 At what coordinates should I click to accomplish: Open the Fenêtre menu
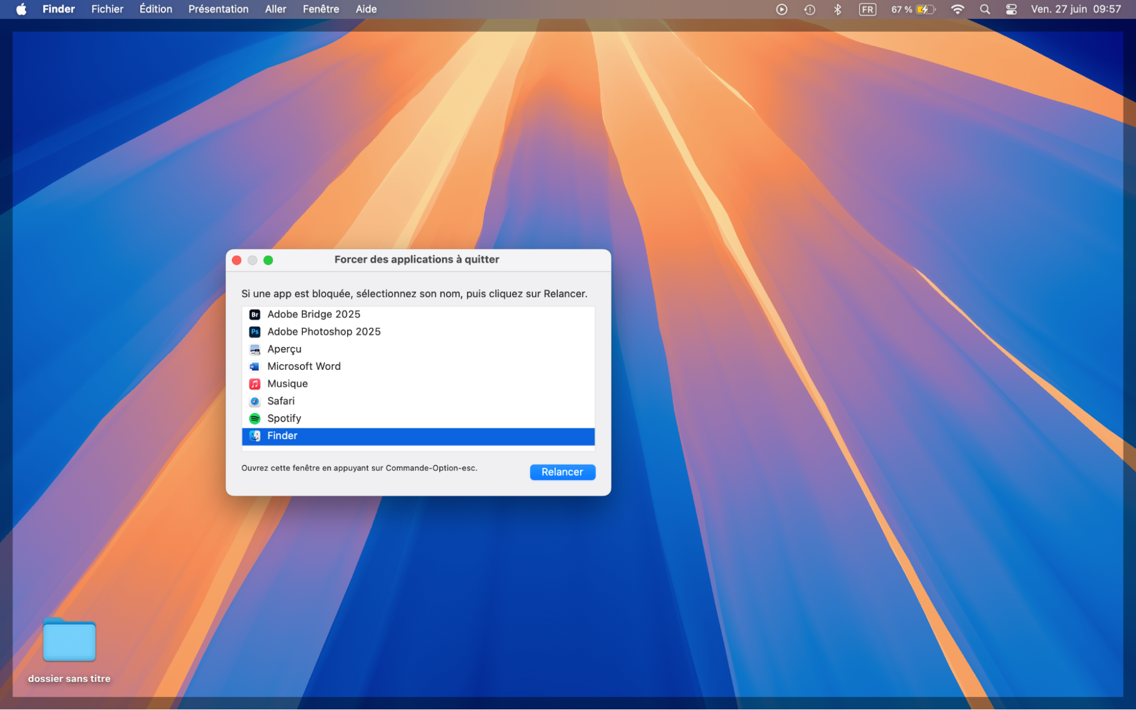pyautogui.click(x=321, y=9)
